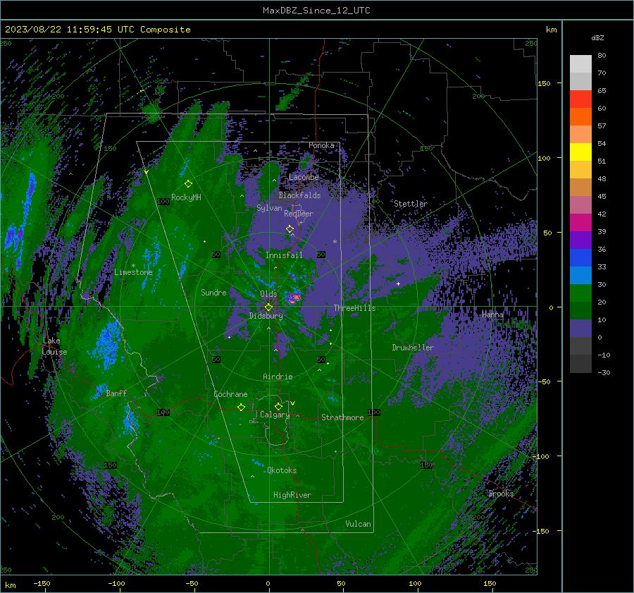The width and height of the screenshot is (634, 593).
Task: Pick the blue 33–36 dBZ legend swatch
Action: [580, 258]
